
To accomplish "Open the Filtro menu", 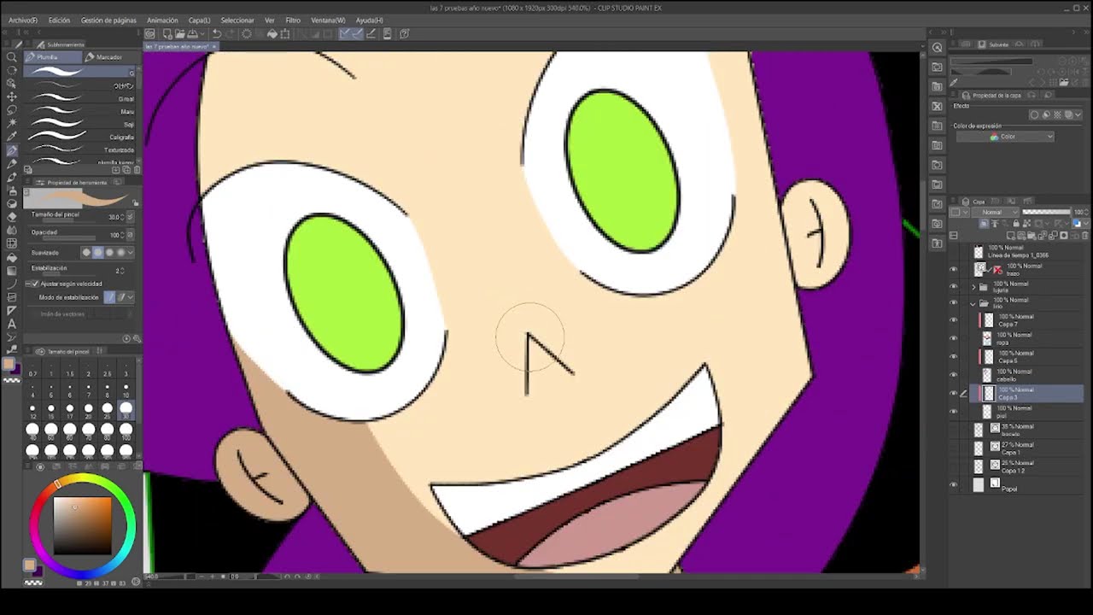I will 293,20.
